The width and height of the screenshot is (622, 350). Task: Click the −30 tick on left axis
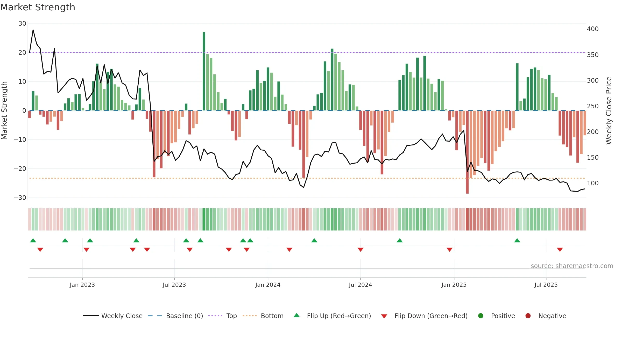(x=20, y=198)
